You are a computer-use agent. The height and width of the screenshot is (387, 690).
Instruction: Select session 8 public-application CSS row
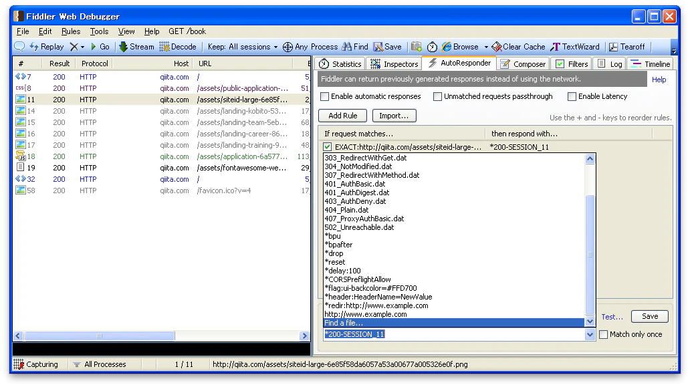[x=162, y=88]
